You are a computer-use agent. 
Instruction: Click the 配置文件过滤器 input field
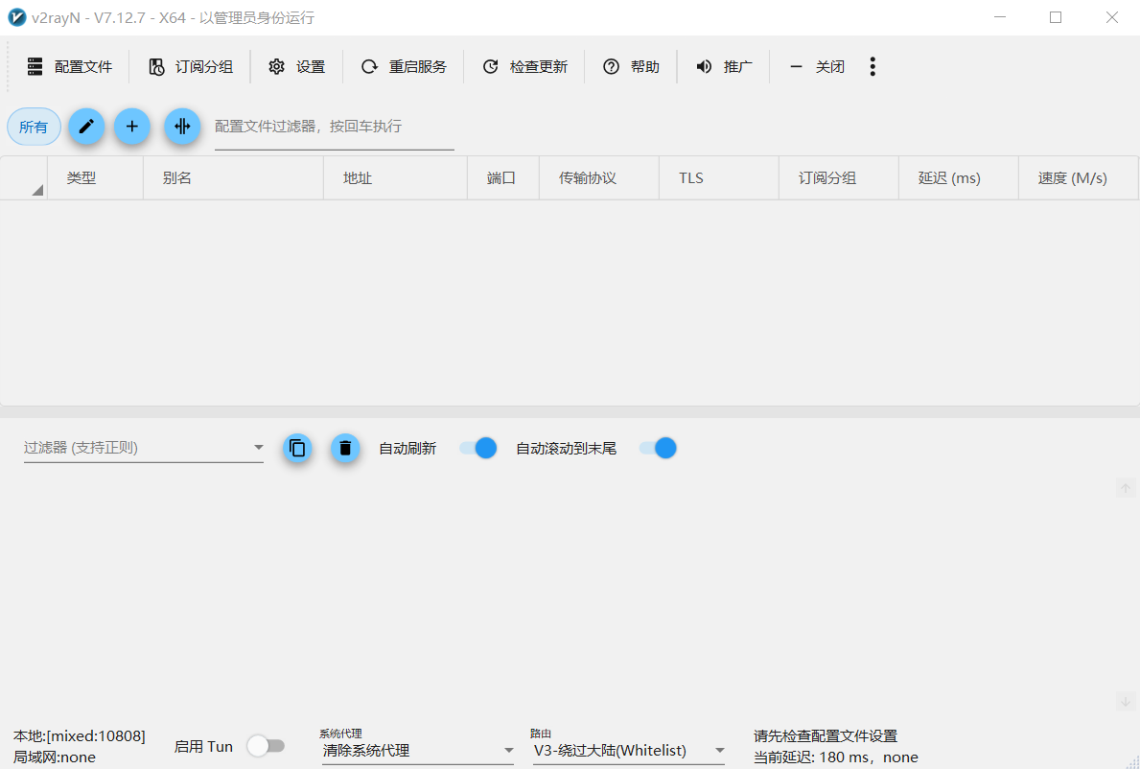coord(334,127)
